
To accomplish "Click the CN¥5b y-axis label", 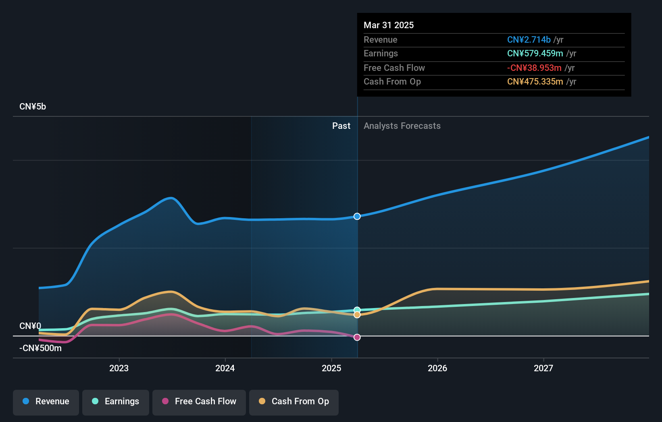I will (x=33, y=107).
